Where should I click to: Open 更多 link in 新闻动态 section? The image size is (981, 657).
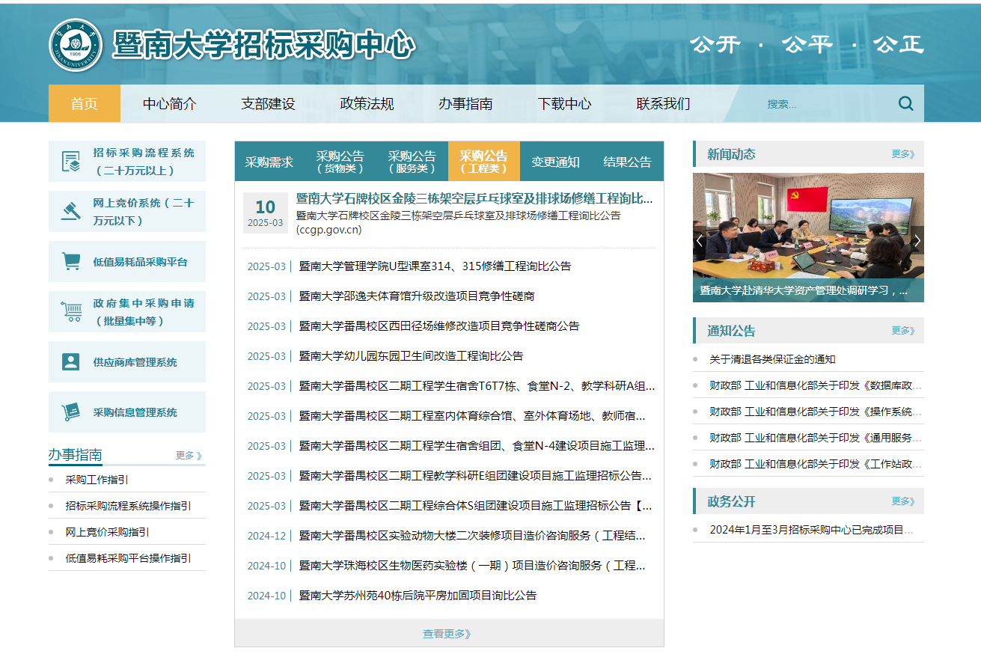click(902, 153)
